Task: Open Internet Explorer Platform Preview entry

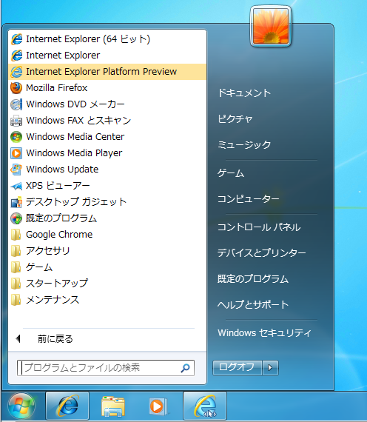Action: pos(107,72)
